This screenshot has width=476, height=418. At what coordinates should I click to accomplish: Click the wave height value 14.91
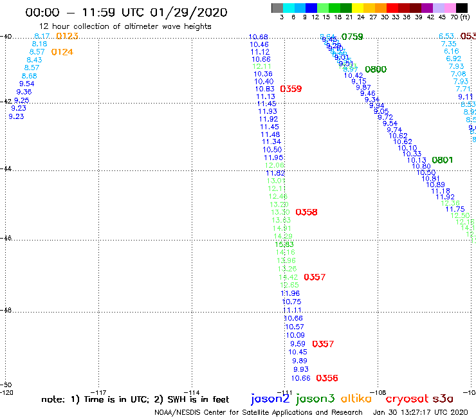click(282, 228)
